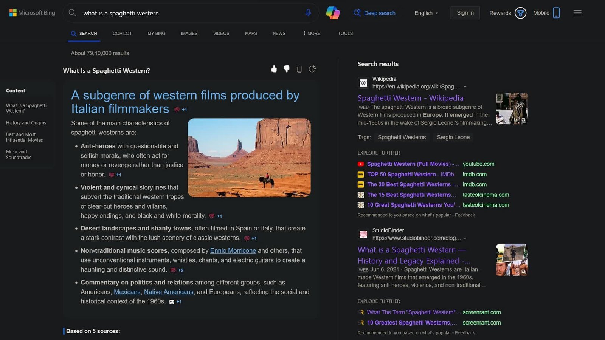The width and height of the screenshot is (605, 340).
Task: Click the IMDb icon beside TOP 50 Spaghetti Western
Action: point(360,174)
